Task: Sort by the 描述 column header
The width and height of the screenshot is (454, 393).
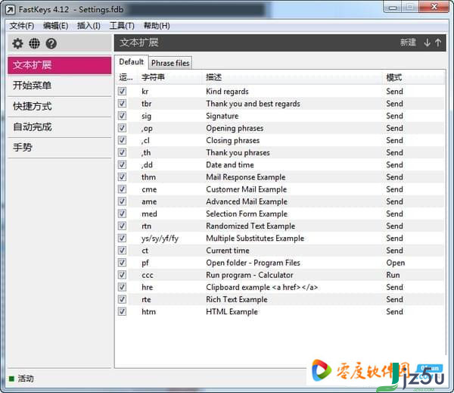Action: click(293, 77)
